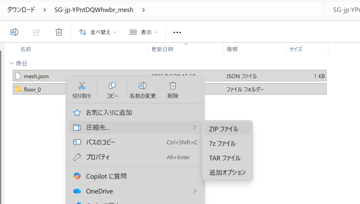Collapse the 昨日 group
The width and height of the screenshot is (360, 204).
(12, 63)
